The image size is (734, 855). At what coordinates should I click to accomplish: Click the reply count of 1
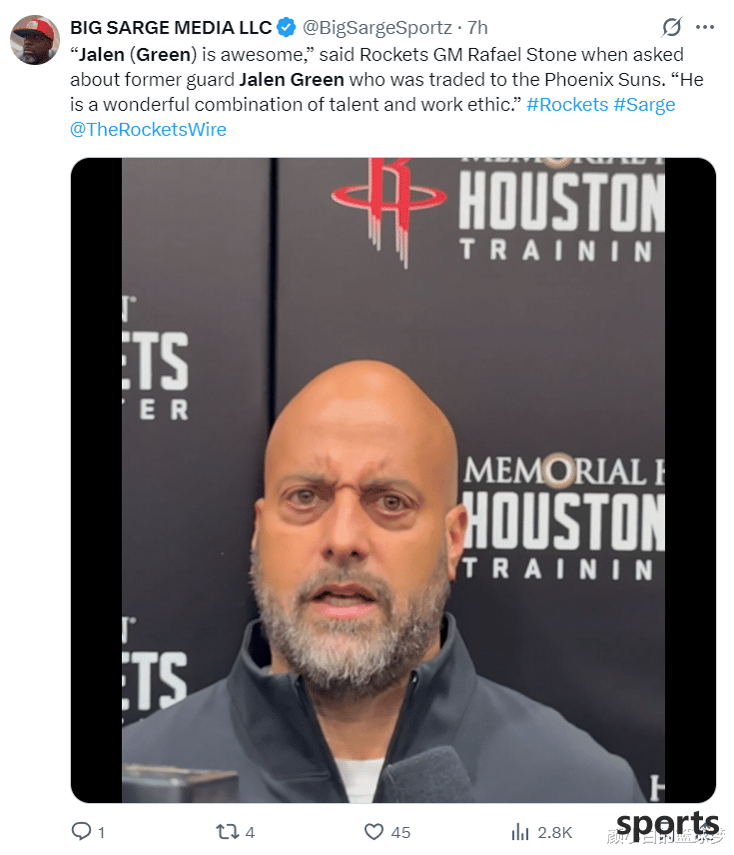click(x=101, y=833)
